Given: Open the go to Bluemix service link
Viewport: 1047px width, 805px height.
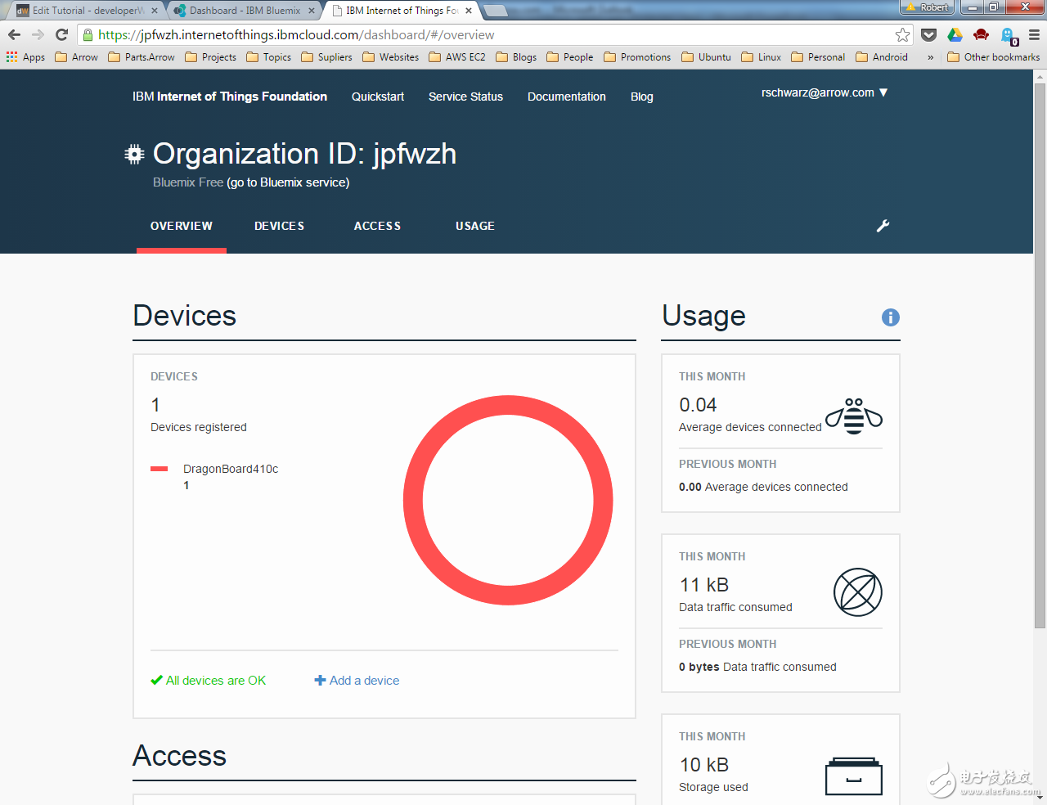Looking at the screenshot, I should (x=288, y=182).
